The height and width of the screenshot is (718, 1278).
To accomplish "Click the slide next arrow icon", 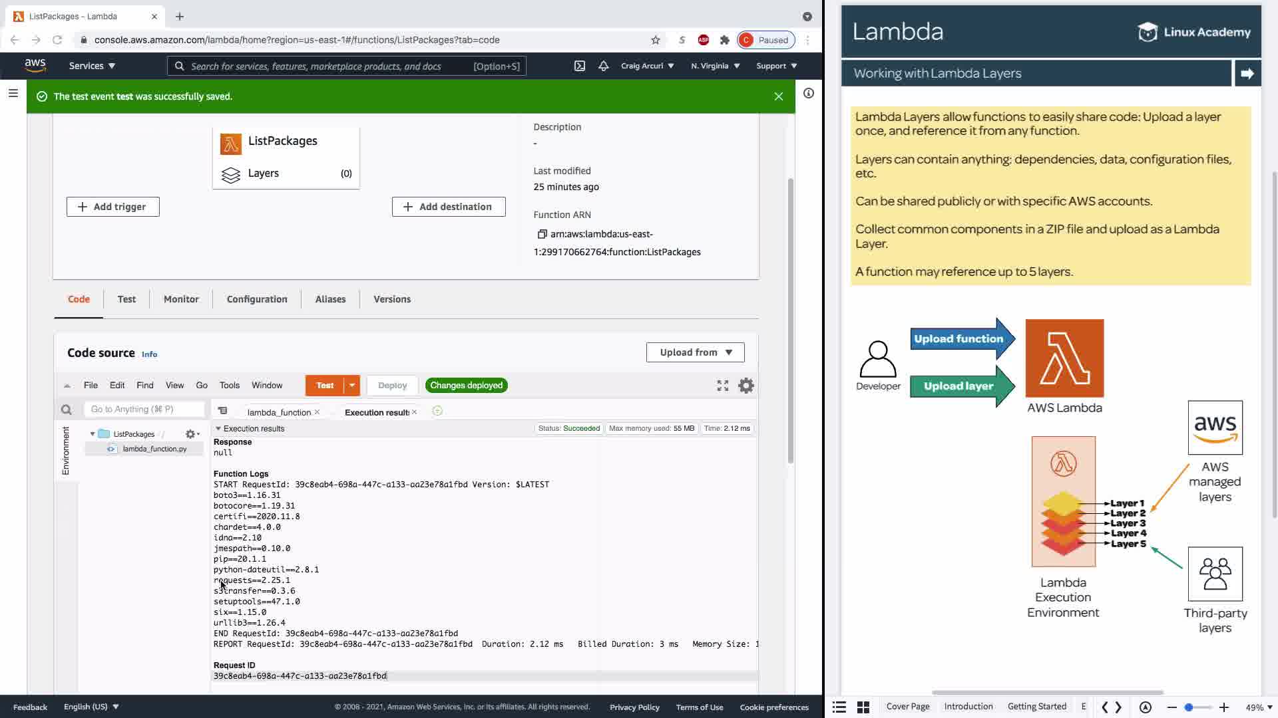I will pos(1247,74).
